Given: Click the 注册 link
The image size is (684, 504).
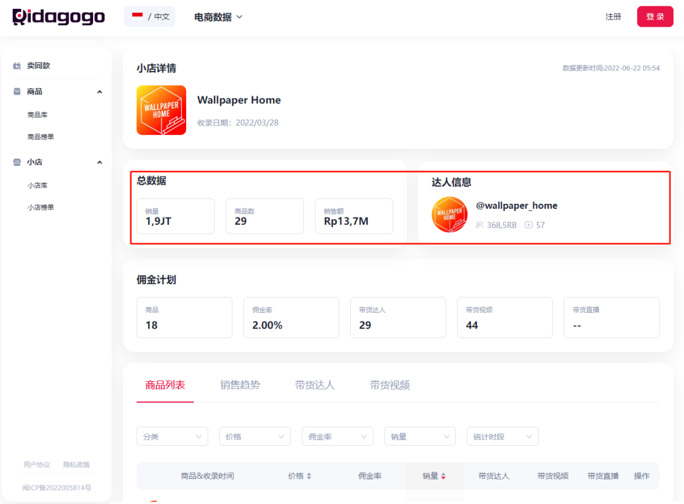Looking at the screenshot, I should click(613, 16).
